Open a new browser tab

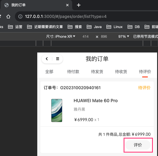tap(79, 5)
